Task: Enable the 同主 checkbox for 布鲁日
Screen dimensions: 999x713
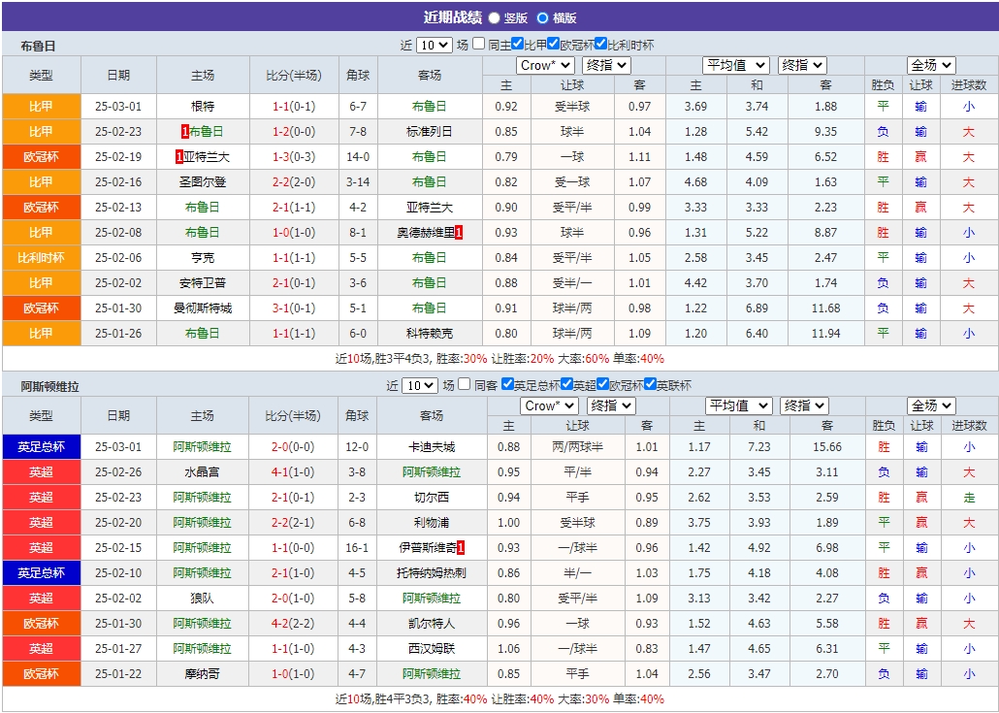Action: pyautogui.click(x=477, y=43)
